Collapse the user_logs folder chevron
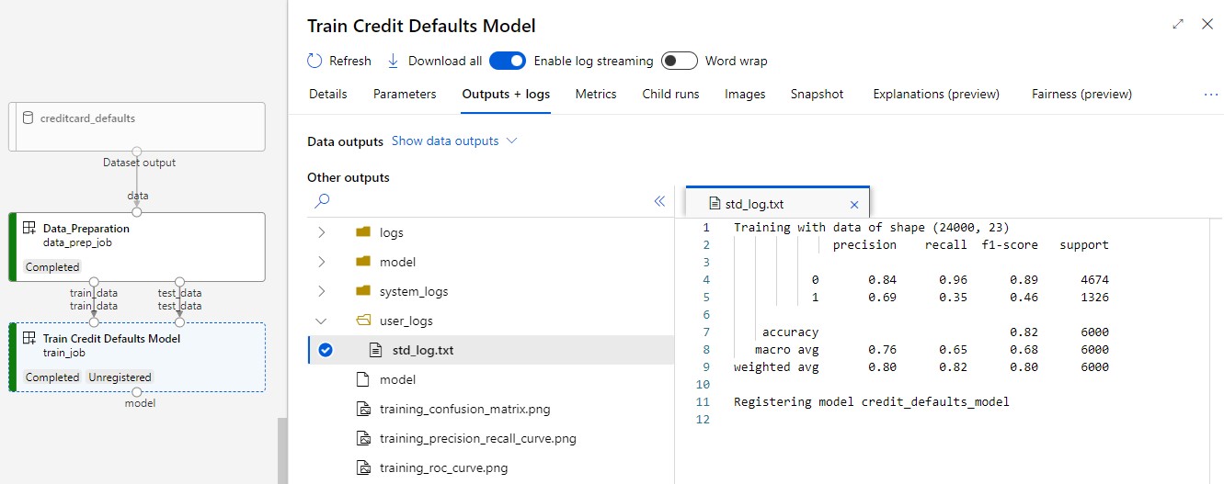The width and height of the screenshot is (1224, 484). pos(321,321)
